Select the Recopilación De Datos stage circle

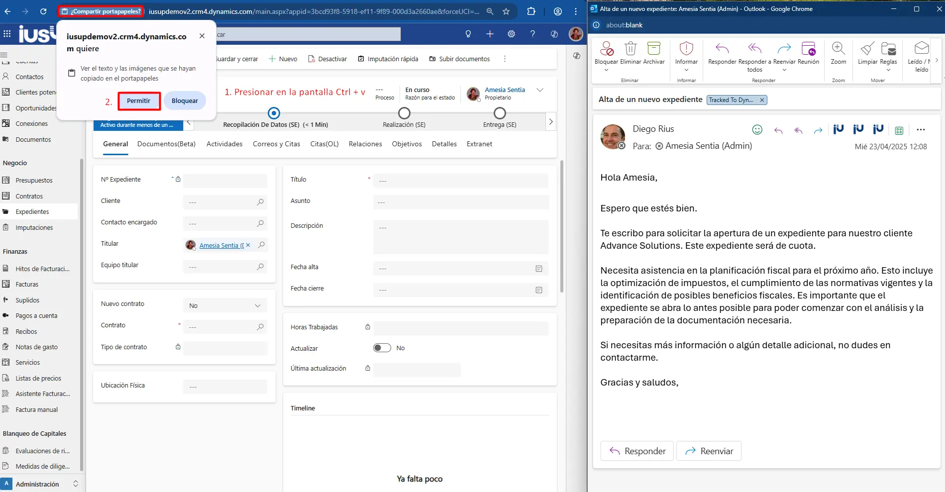274,113
